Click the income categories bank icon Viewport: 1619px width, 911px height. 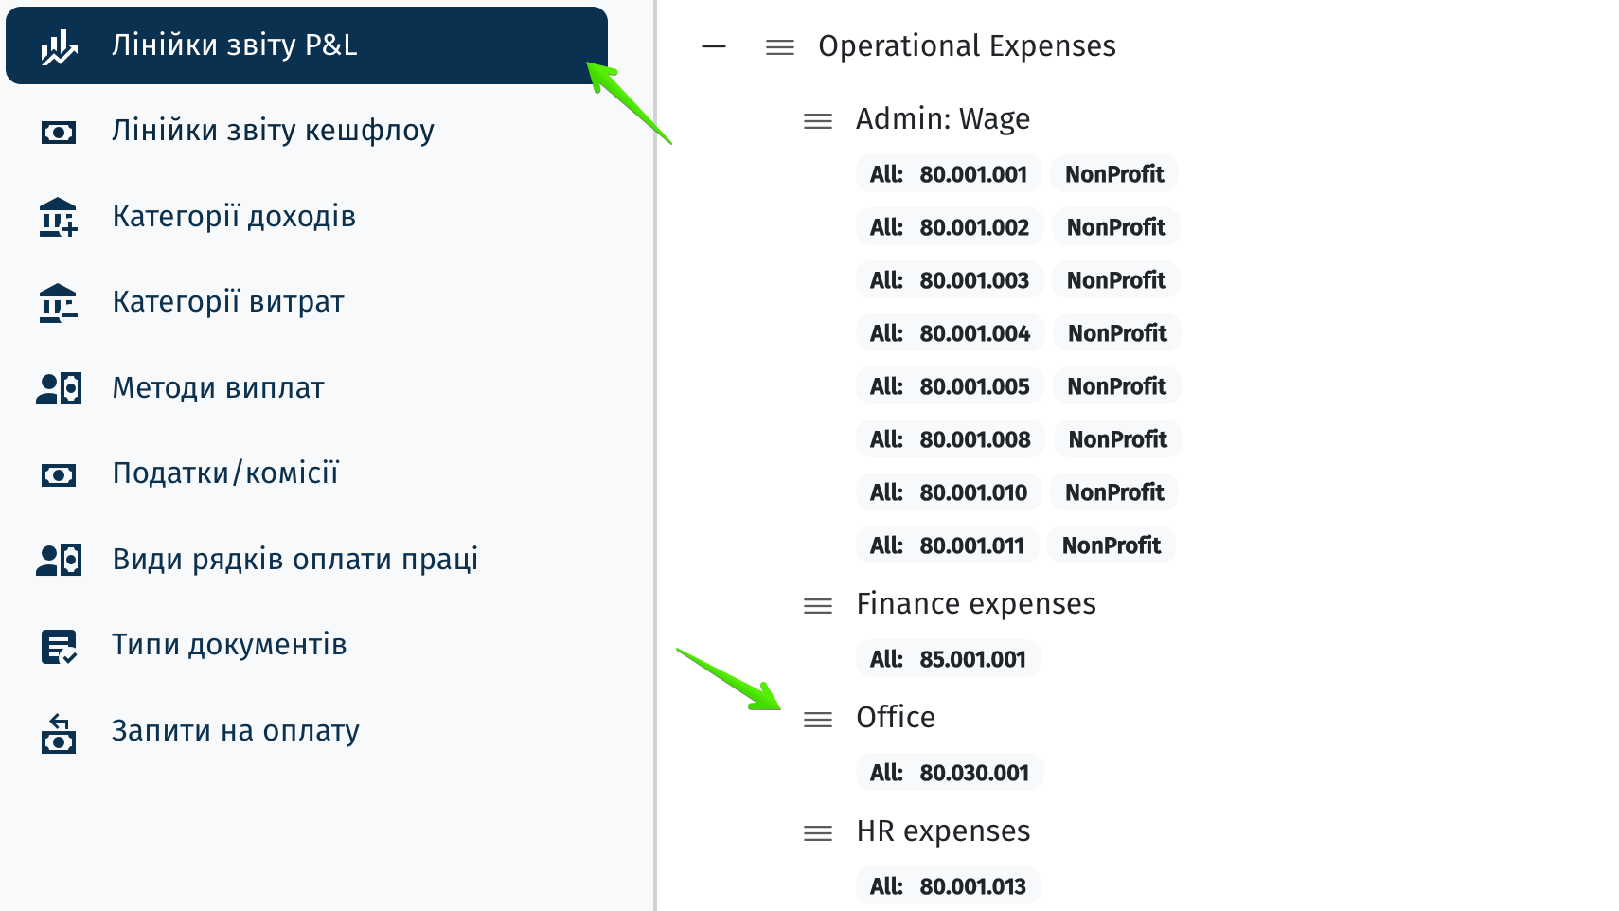click(59, 217)
